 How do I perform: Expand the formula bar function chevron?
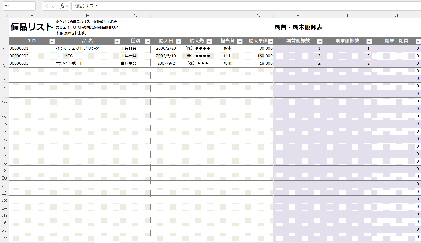(x=68, y=6)
